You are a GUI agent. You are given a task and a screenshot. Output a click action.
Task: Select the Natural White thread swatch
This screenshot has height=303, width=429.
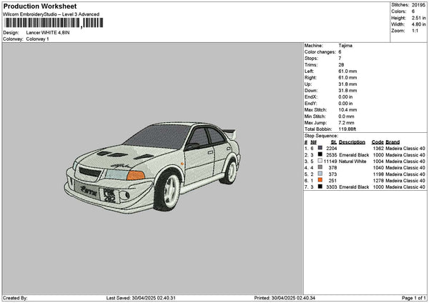click(x=320, y=161)
